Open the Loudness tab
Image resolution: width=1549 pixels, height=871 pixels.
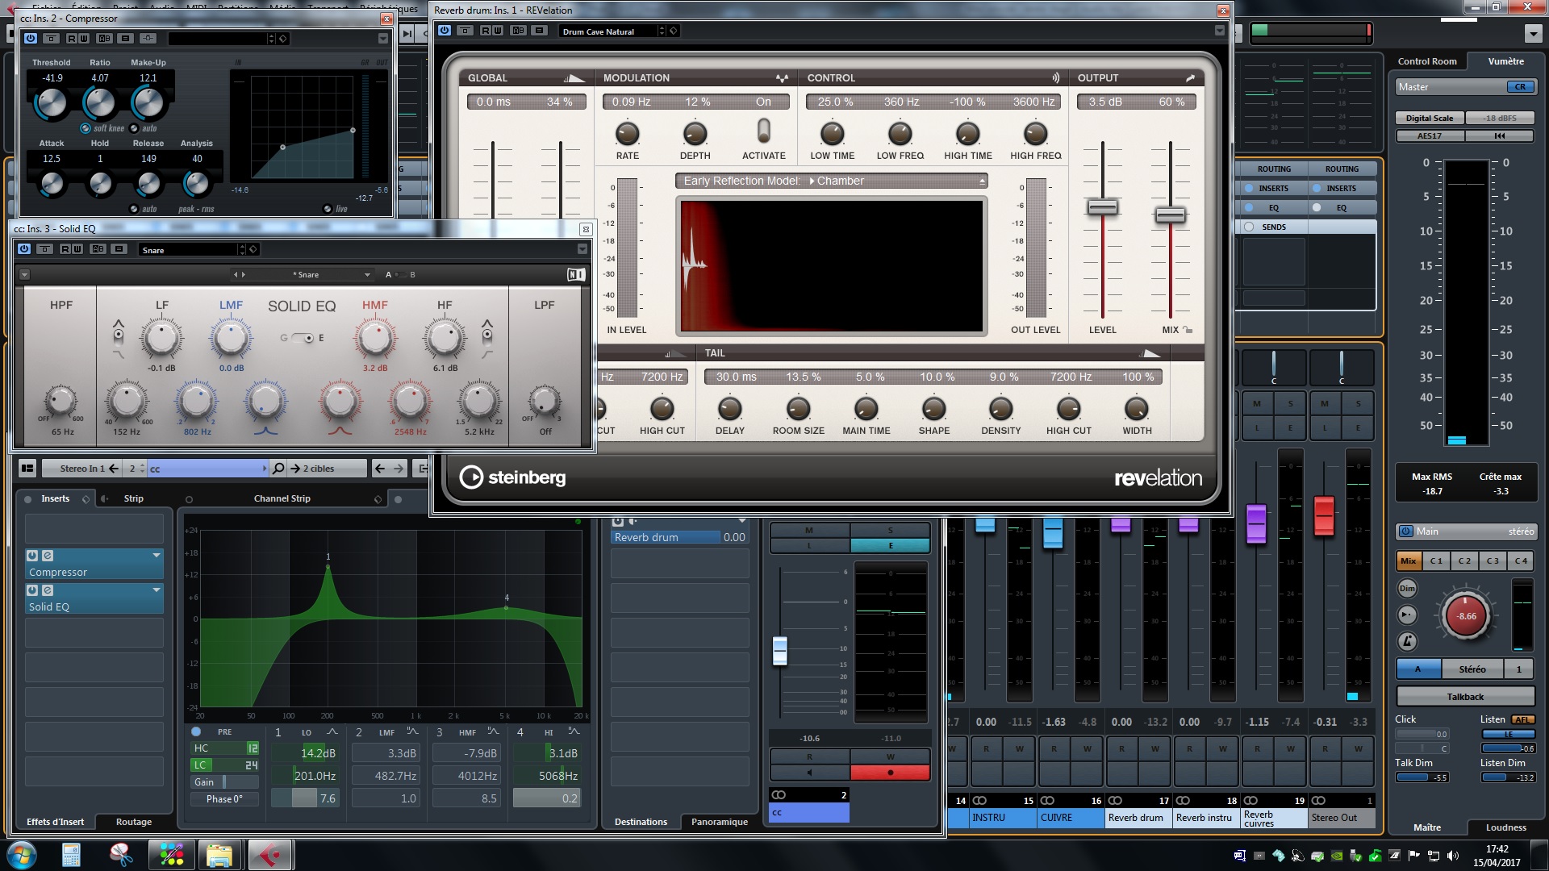pos(1505,827)
